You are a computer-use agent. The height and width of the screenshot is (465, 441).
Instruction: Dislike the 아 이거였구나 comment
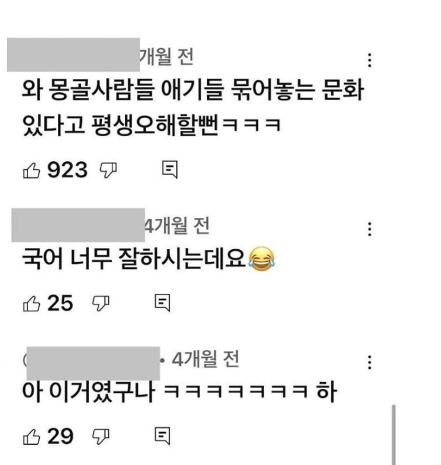(101, 436)
